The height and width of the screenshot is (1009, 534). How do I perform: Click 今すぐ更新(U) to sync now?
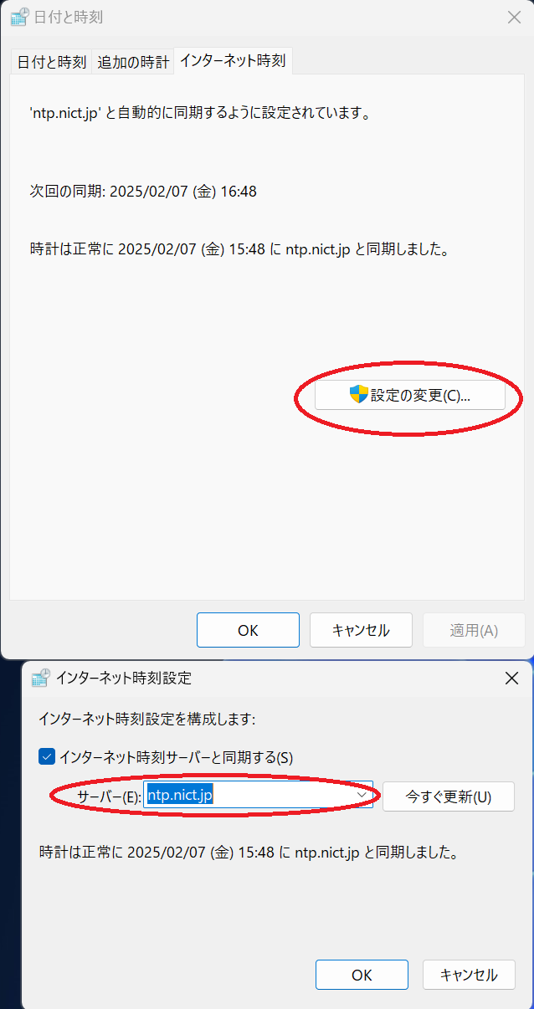click(x=449, y=796)
